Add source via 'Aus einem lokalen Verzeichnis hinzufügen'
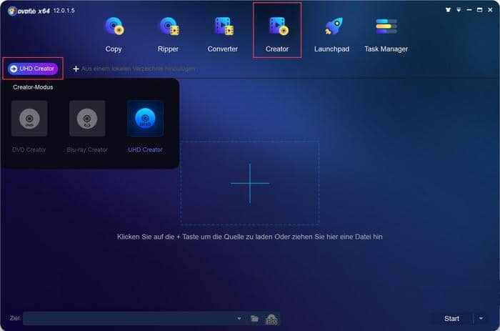 click(134, 69)
